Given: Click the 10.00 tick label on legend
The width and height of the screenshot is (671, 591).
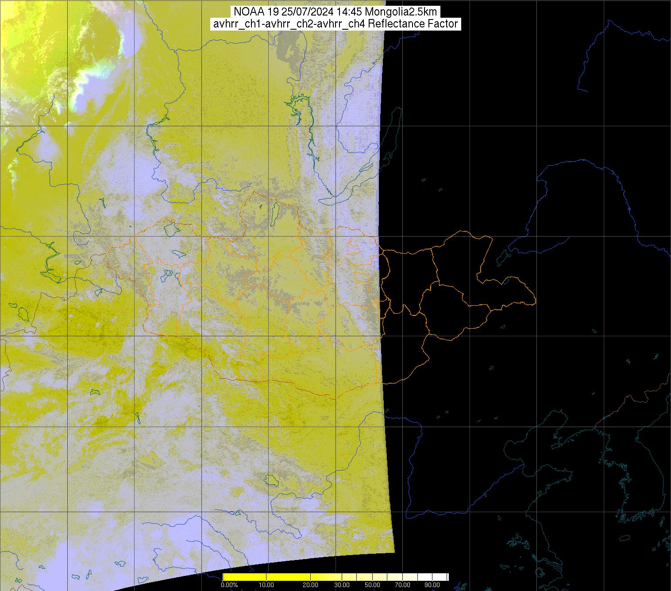Looking at the screenshot, I should pyautogui.click(x=266, y=585).
